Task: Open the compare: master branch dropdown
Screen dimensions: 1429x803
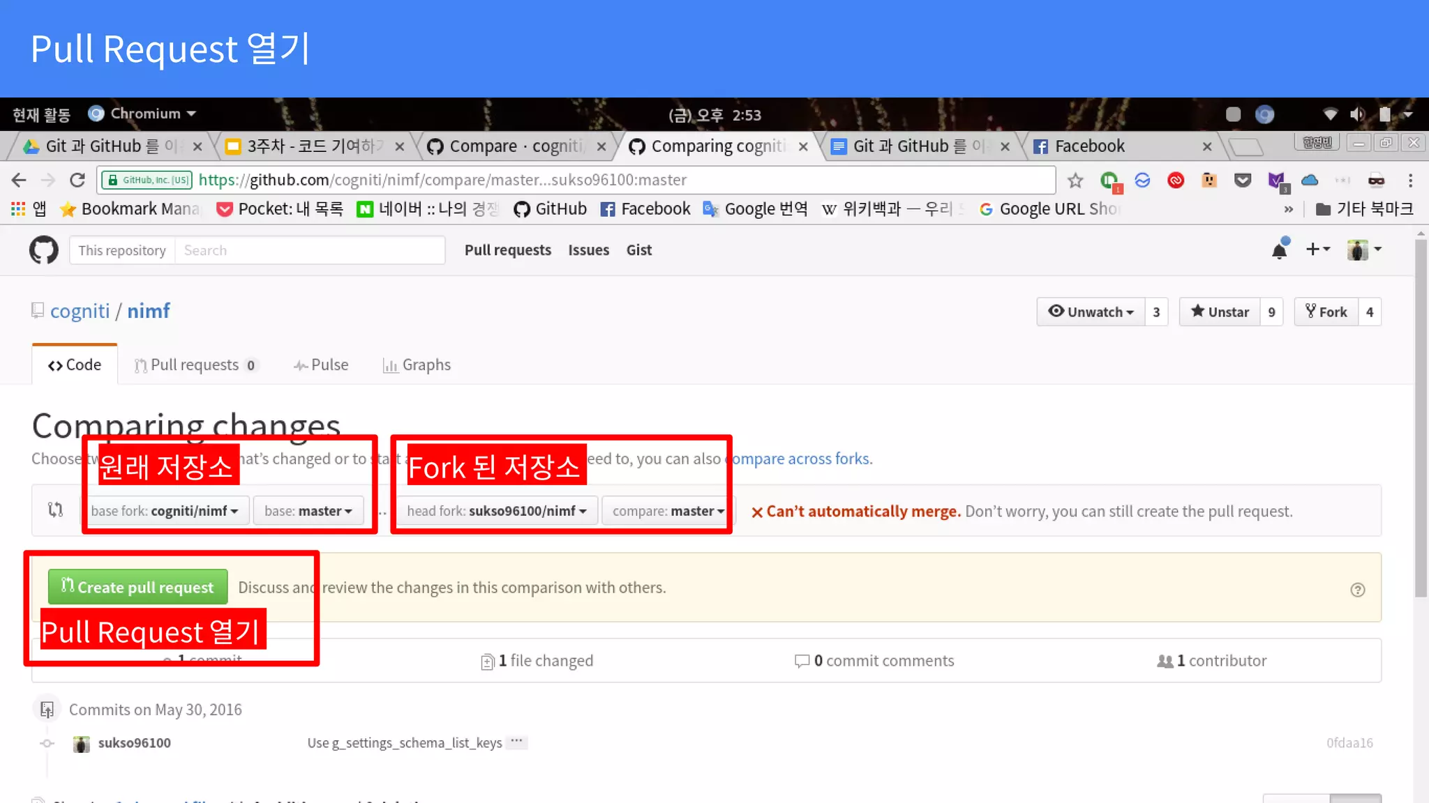Action: (x=668, y=511)
